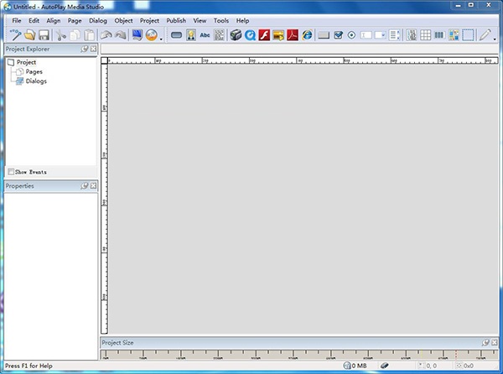Insert a combo box object from toolbar
The width and height of the screenshot is (503, 374).
380,35
